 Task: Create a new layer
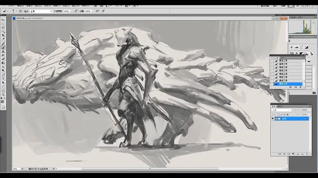(302, 154)
